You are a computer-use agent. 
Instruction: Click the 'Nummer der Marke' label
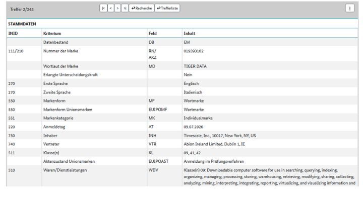pos(60,51)
